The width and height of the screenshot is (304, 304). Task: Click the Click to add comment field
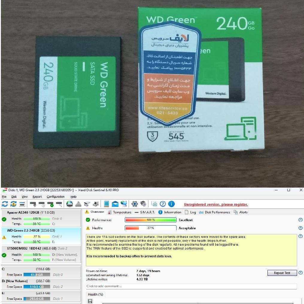tap(191, 286)
